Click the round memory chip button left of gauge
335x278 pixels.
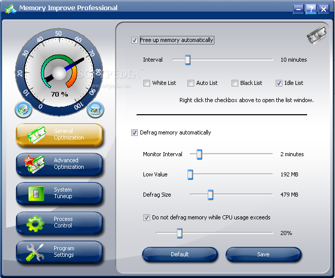pos(23,110)
